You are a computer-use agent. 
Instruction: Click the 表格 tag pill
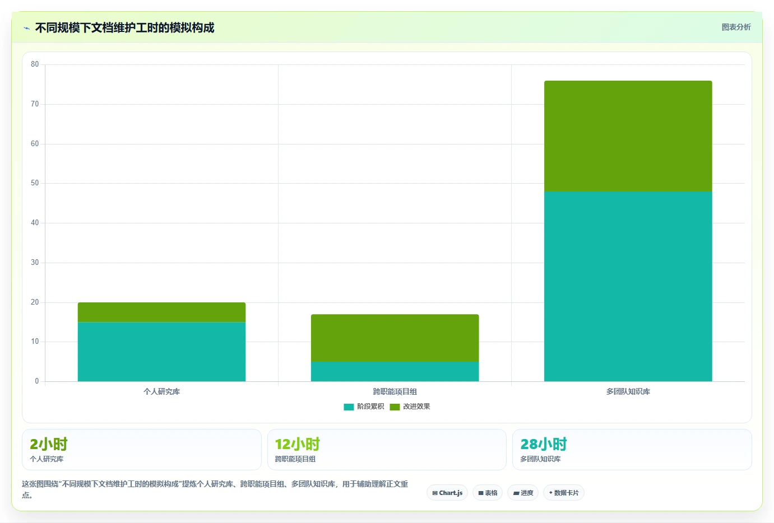pos(488,493)
